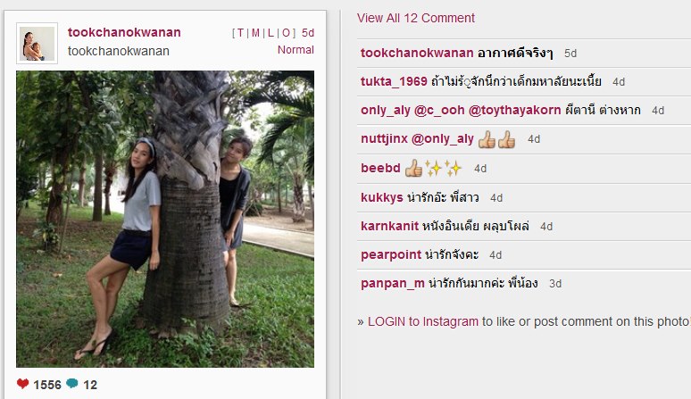Click LOGIN to Instagram link
Image resolution: width=691 pixels, height=399 pixels.
coord(423,321)
